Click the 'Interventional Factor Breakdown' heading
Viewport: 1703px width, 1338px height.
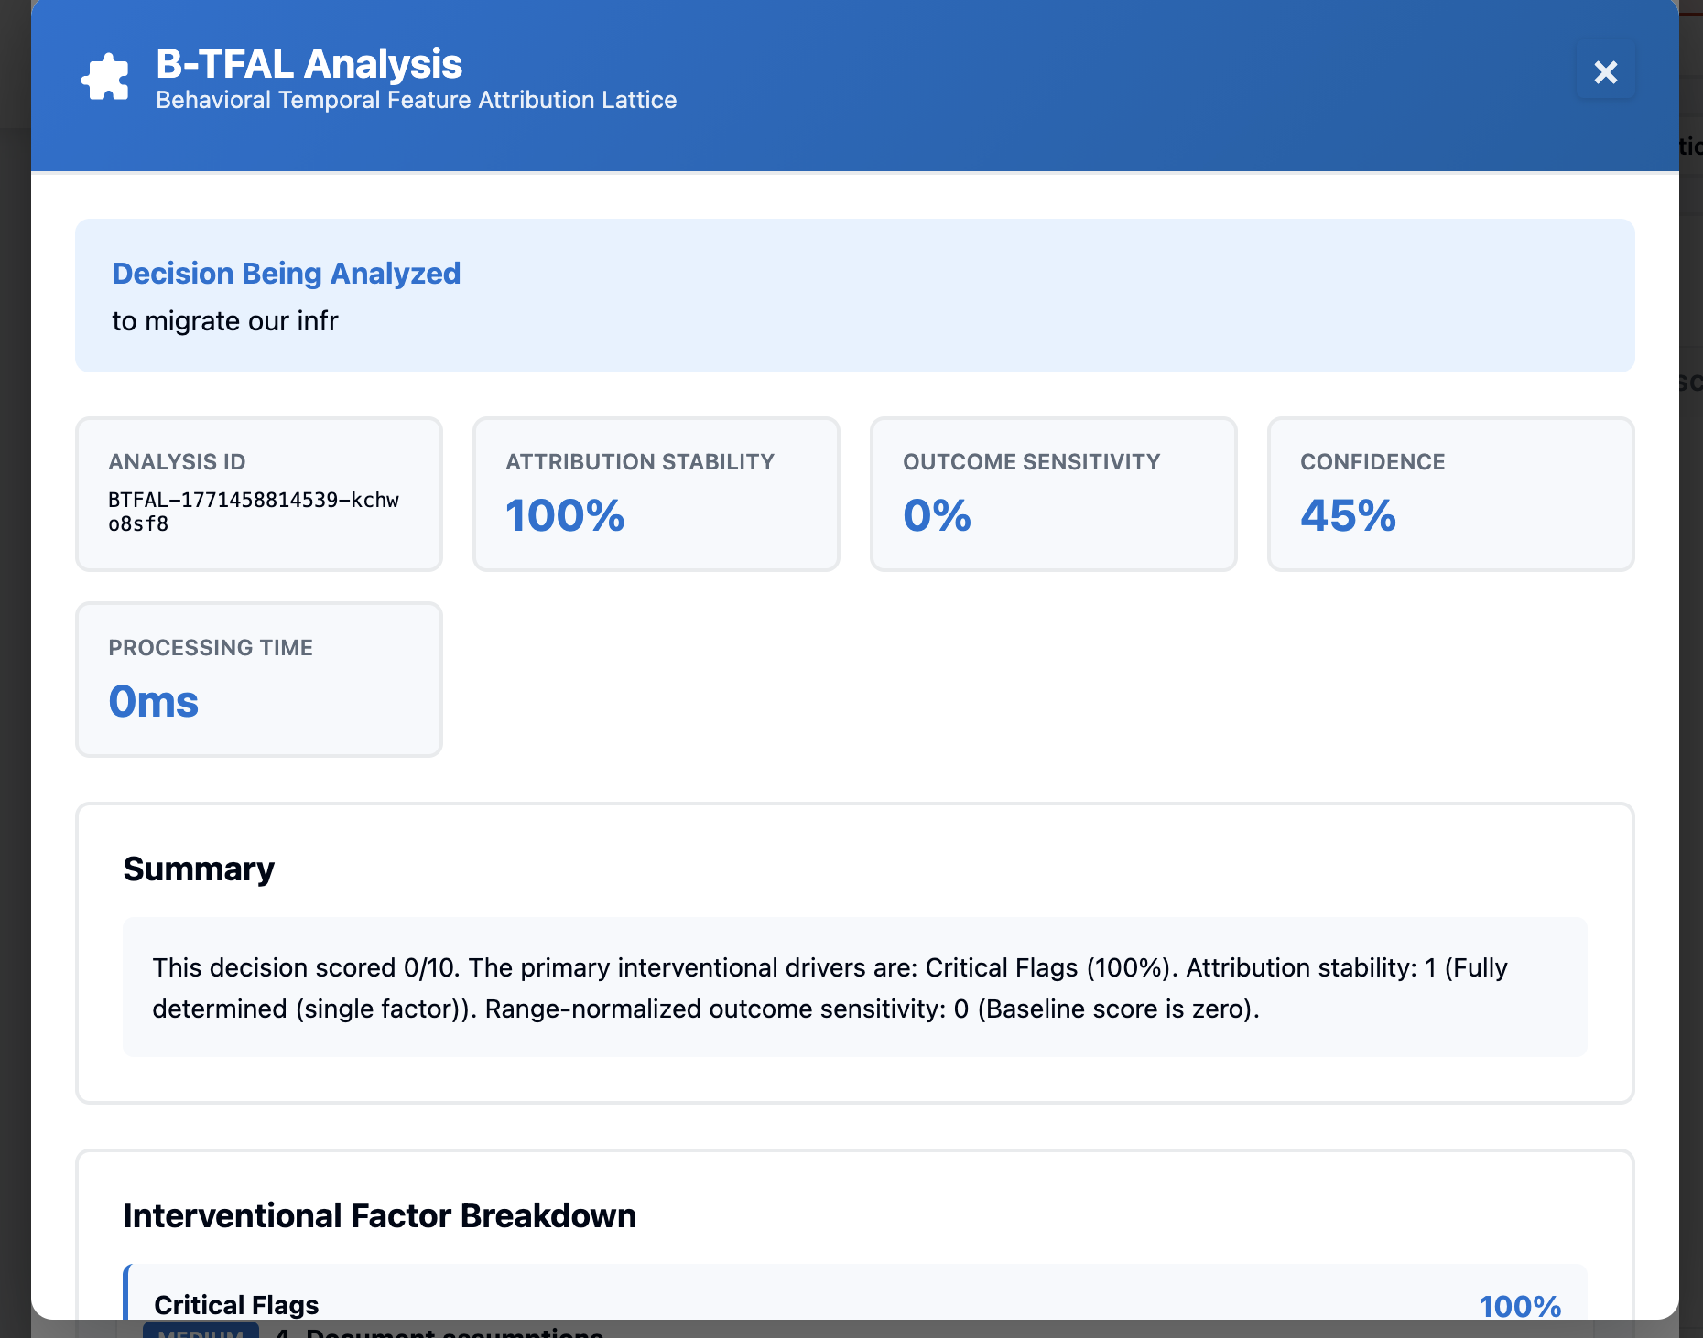(x=380, y=1215)
